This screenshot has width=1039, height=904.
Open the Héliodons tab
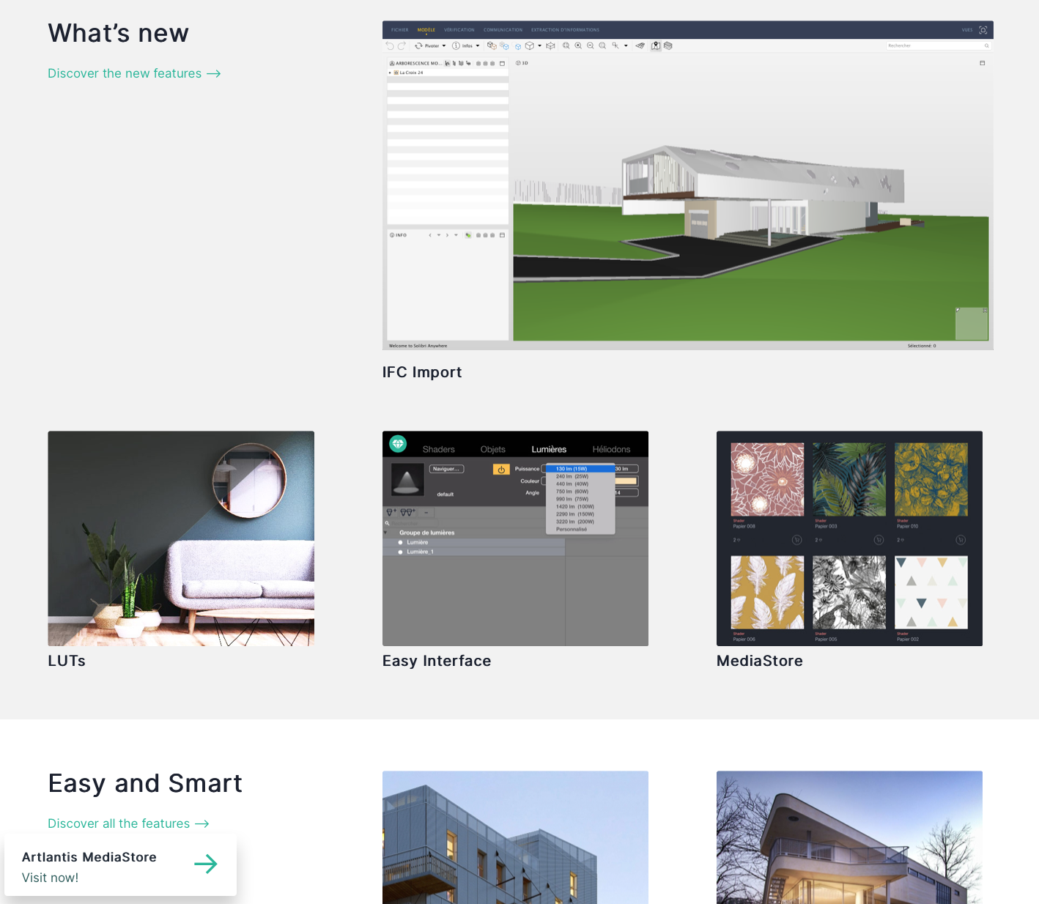[611, 449]
